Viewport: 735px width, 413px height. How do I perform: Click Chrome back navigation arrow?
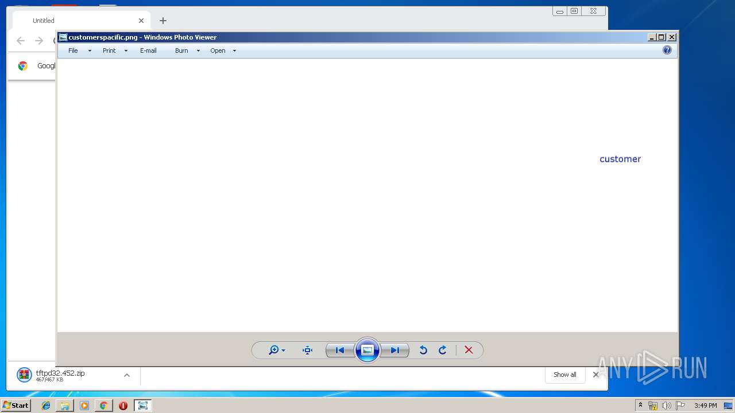21,41
